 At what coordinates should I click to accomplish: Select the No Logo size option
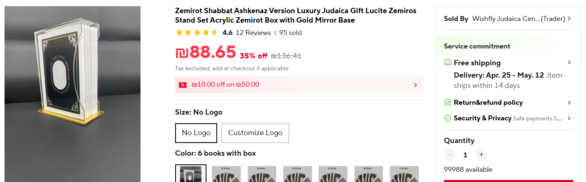[x=196, y=133]
